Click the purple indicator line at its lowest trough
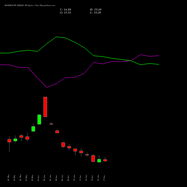The image size is (187, 187). point(47,87)
